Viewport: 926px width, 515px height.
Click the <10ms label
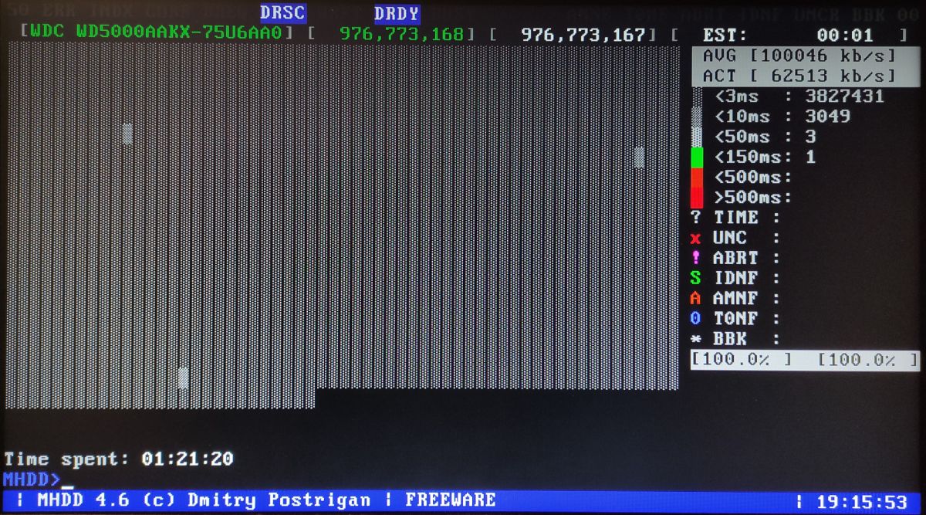pyautogui.click(x=742, y=117)
